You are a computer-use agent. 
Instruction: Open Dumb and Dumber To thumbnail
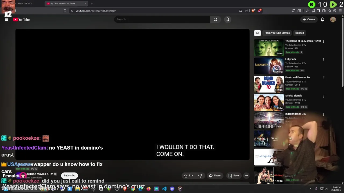269,84
